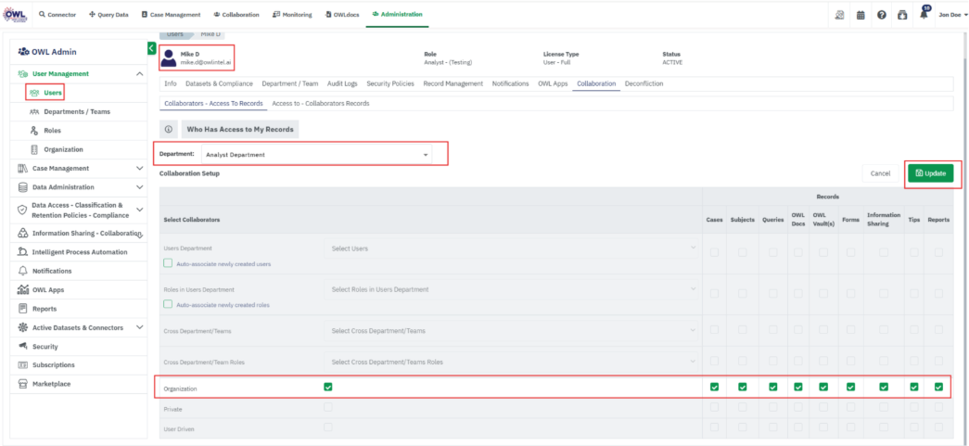Open Access to - Collaborators Records subtab
Screen dimensions: 969x446
click(x=320, y=103)
